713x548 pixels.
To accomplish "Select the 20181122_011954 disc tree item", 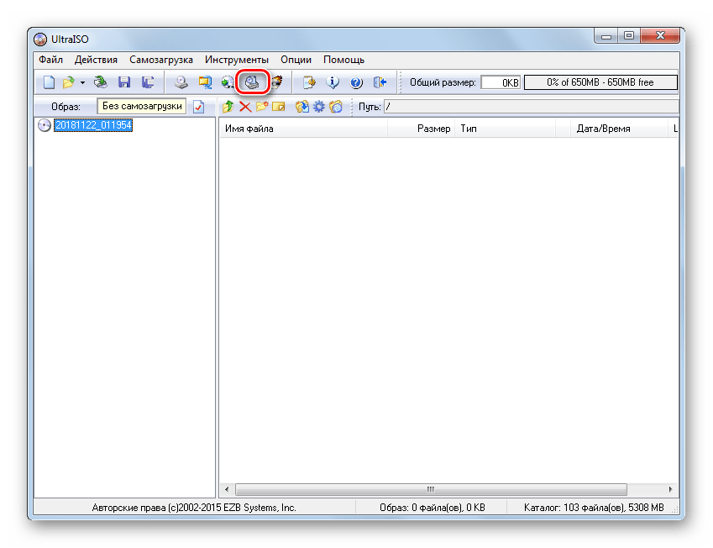I will pyautogui.click(x=92, y=125).
